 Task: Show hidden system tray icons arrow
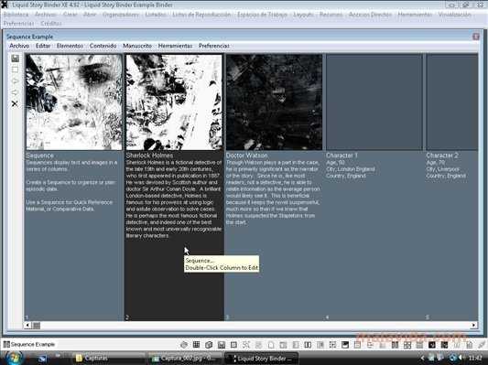point(423,359)
